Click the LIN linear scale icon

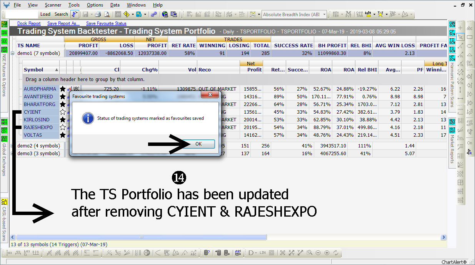[x=263, y=253]
